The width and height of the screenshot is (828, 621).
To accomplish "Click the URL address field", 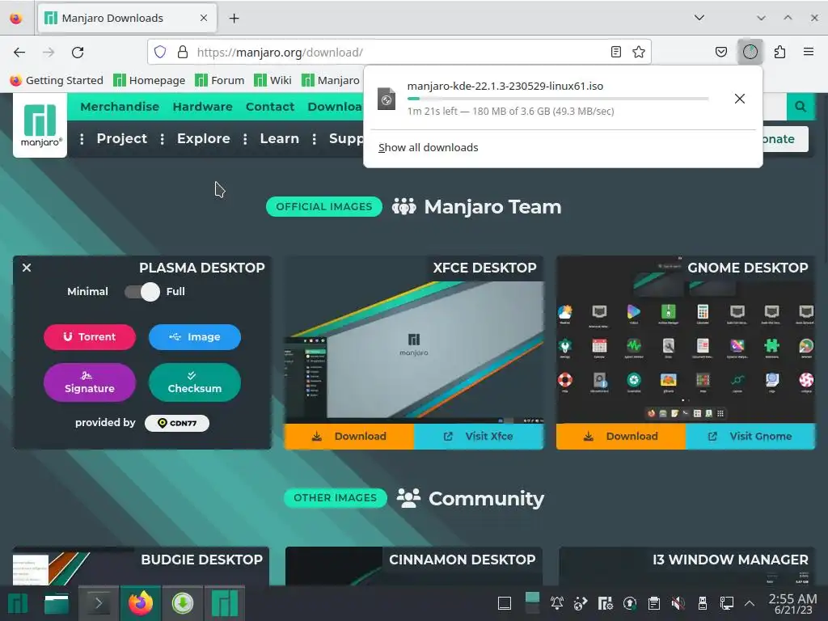I will tap(399, 53).
